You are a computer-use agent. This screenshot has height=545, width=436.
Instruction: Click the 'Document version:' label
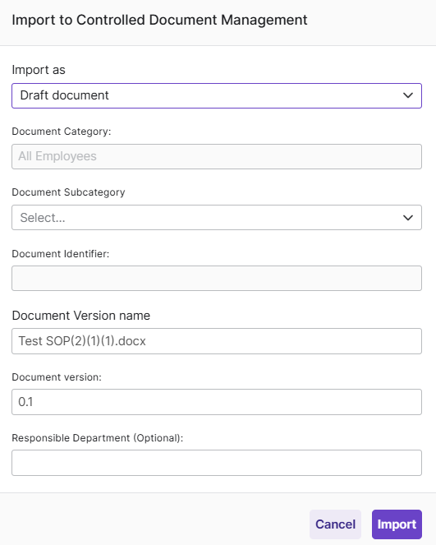pyautogui.click(x=57, y=377)
